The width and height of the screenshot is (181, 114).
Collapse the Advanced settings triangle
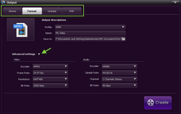[39, 54]
